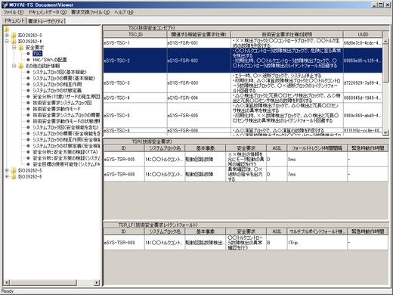Viewport: 393px width, 295px height.
Task: Collapse the 安全要求 folder node
Action: point(14,48)
